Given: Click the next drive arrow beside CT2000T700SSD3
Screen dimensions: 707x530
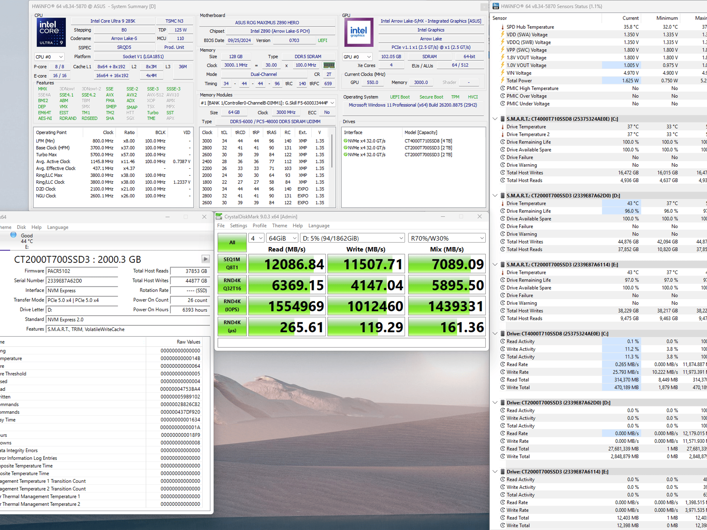Looking at the screenshot, I should point(205,259).
